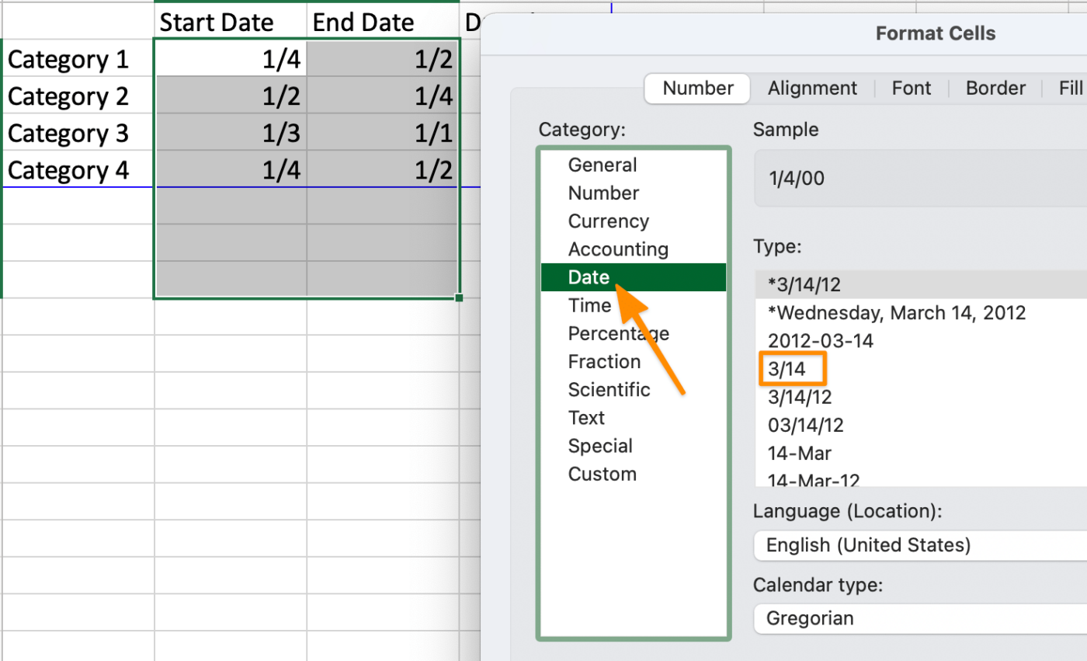The height and width of the screenshot is (661, 1087).
Task: Switch to the Alignment tab
Action: (x=812, y=89)
